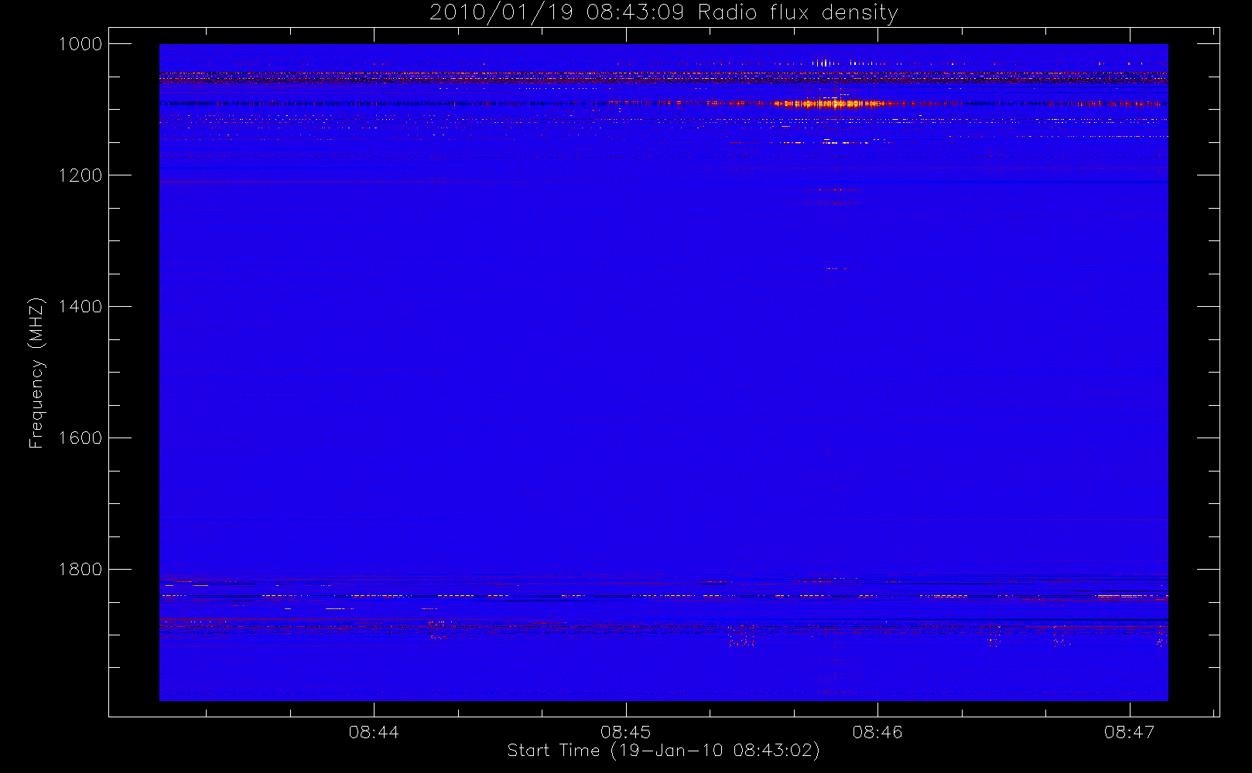Viewport: 1252px width, 773px height.
Task: Click the 08:47 time tick label
Action: tap(1130, 732)
